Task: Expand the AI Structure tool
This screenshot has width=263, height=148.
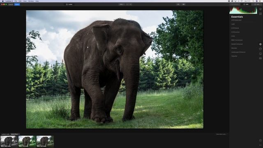Action: 235,32
